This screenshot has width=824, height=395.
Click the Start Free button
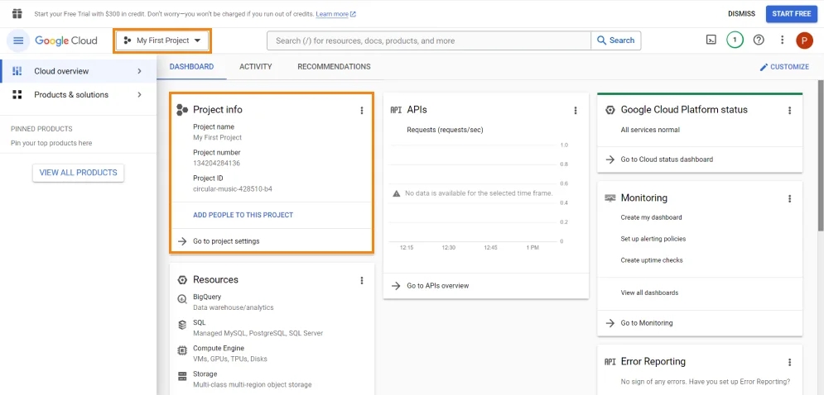[792, 14]
